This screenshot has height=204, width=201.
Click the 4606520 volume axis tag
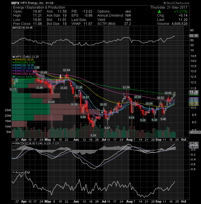coord(195,132)
